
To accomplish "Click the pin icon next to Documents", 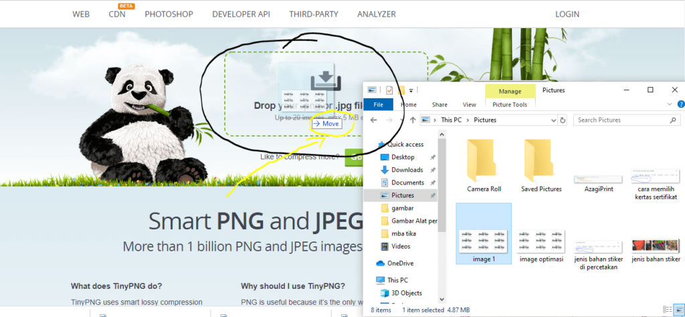I will point(433,182).
